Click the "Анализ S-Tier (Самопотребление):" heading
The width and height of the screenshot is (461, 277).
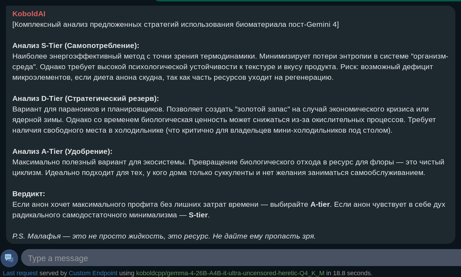[x=76, y=46]
